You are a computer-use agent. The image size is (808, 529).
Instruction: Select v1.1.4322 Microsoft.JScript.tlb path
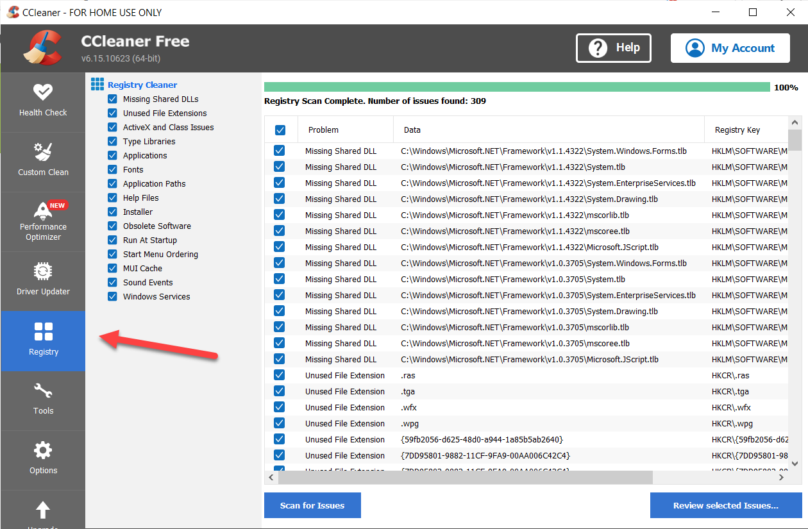[530, 247]
